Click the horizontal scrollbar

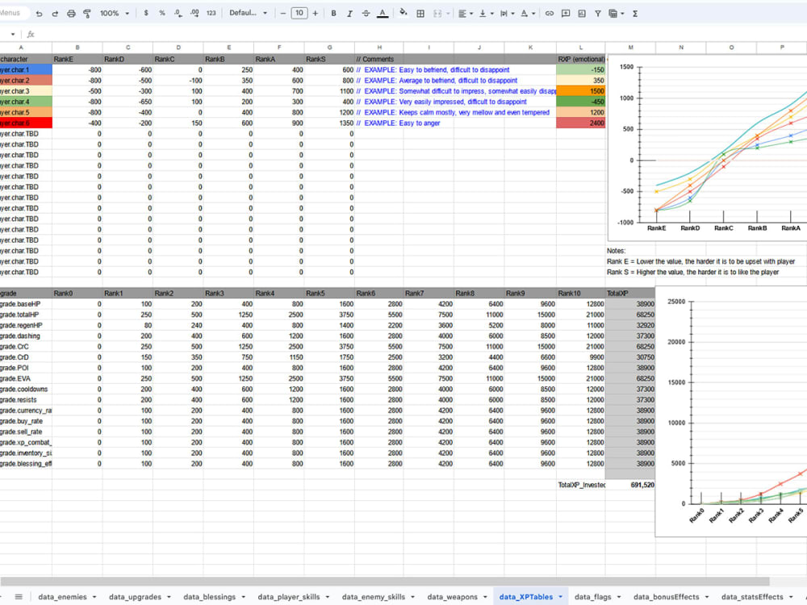385,582
